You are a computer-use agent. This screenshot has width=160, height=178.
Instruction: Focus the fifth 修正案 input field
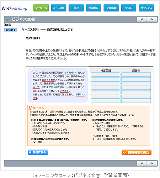pyautogui.click(x=136, y=92)
